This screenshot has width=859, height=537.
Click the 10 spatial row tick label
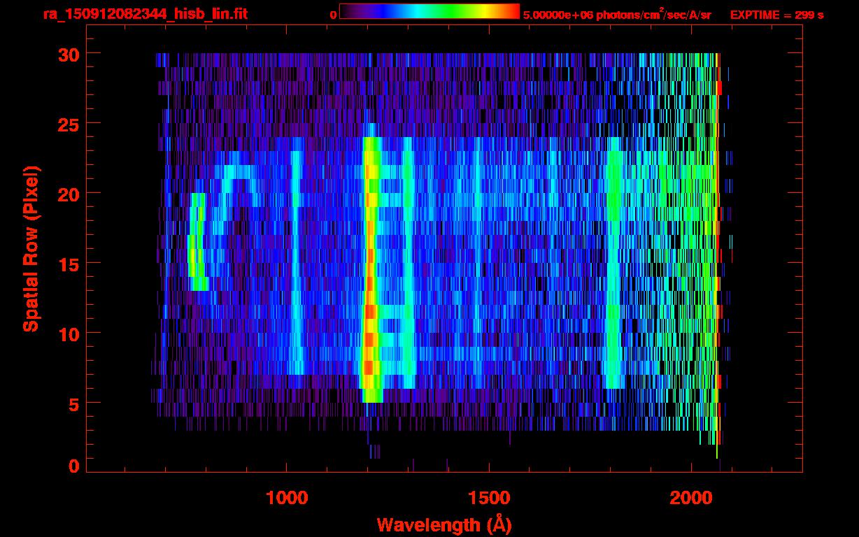pos(68,334)
